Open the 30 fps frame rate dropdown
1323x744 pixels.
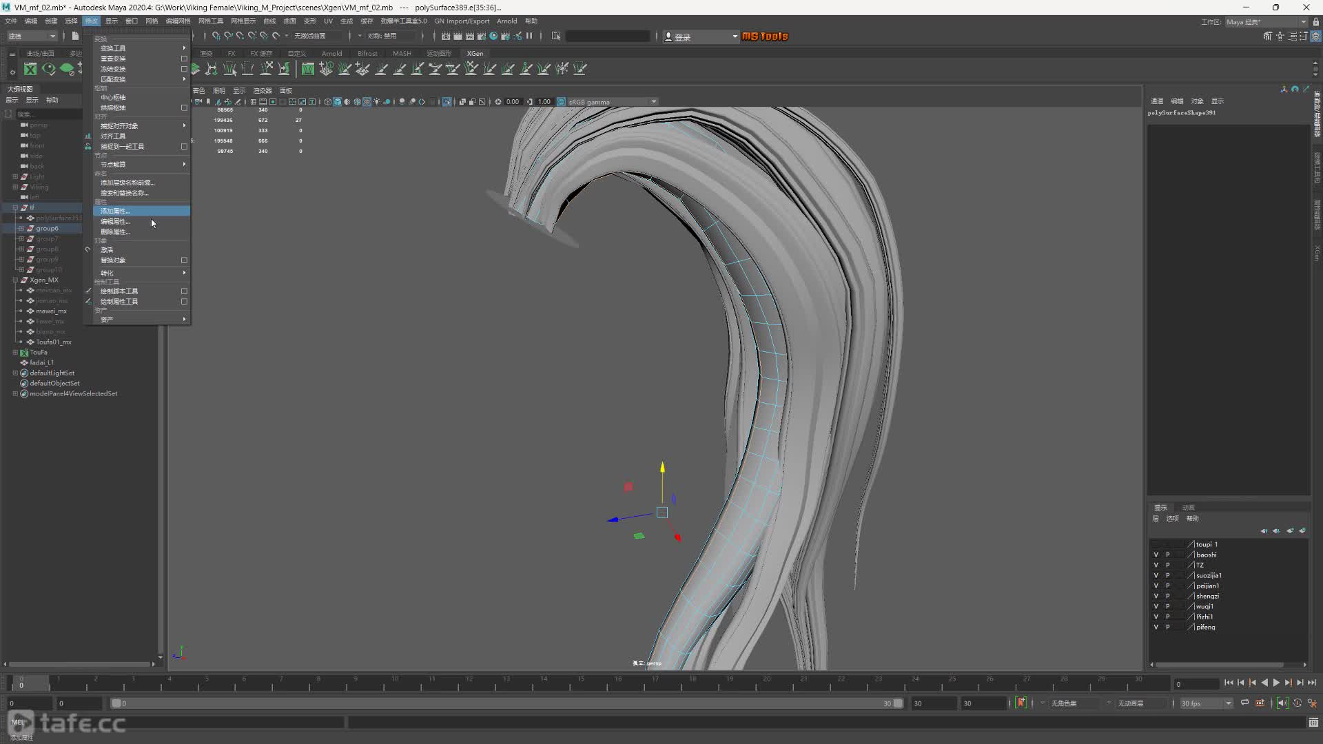pyautogui.click(x=1206, y=703)
